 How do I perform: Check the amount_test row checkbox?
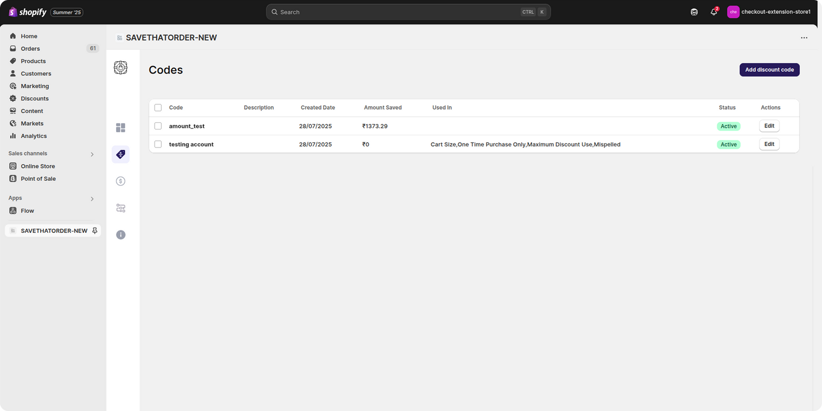(x=158, y=126)
